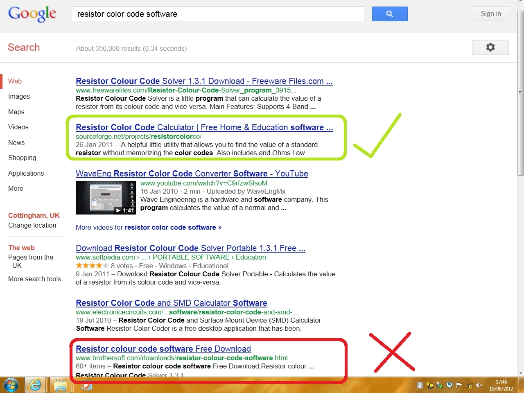Switch to News search results
Viewport: 524px width, 393px height.
click(16, 142)
